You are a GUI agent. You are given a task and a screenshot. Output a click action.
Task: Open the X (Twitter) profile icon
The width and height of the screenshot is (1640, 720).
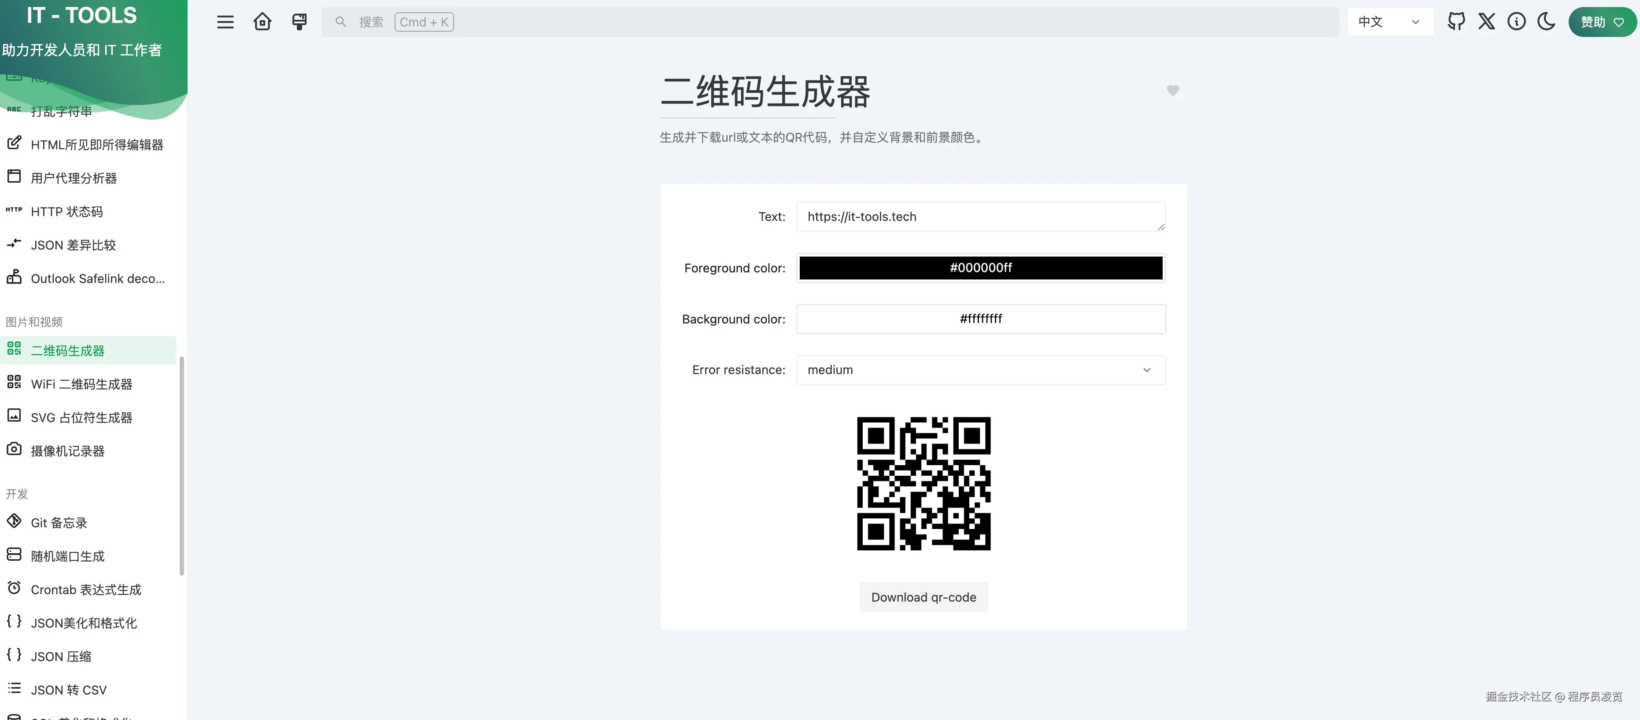pyautogui.click(x=1487, y=22)
